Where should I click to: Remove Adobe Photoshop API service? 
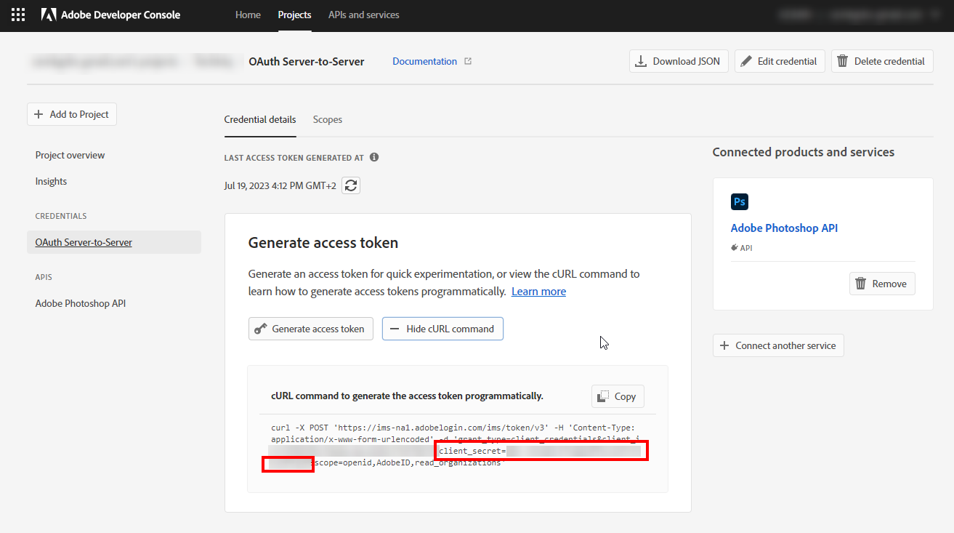pos(882,284)
